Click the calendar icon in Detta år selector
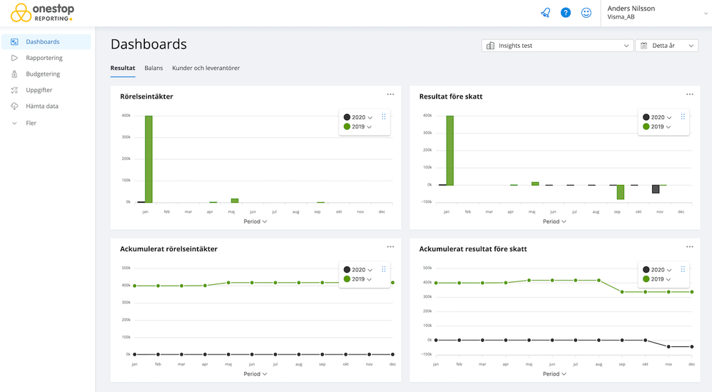712x392 pixels. [x=644, y=46]
